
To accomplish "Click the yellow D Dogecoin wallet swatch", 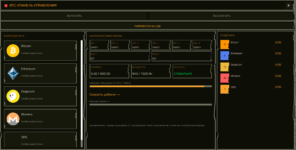I will (225, 67).
